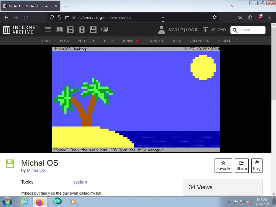276x207 pixels.
Task: Open the Pocket save icon
Action: point(240,18)
